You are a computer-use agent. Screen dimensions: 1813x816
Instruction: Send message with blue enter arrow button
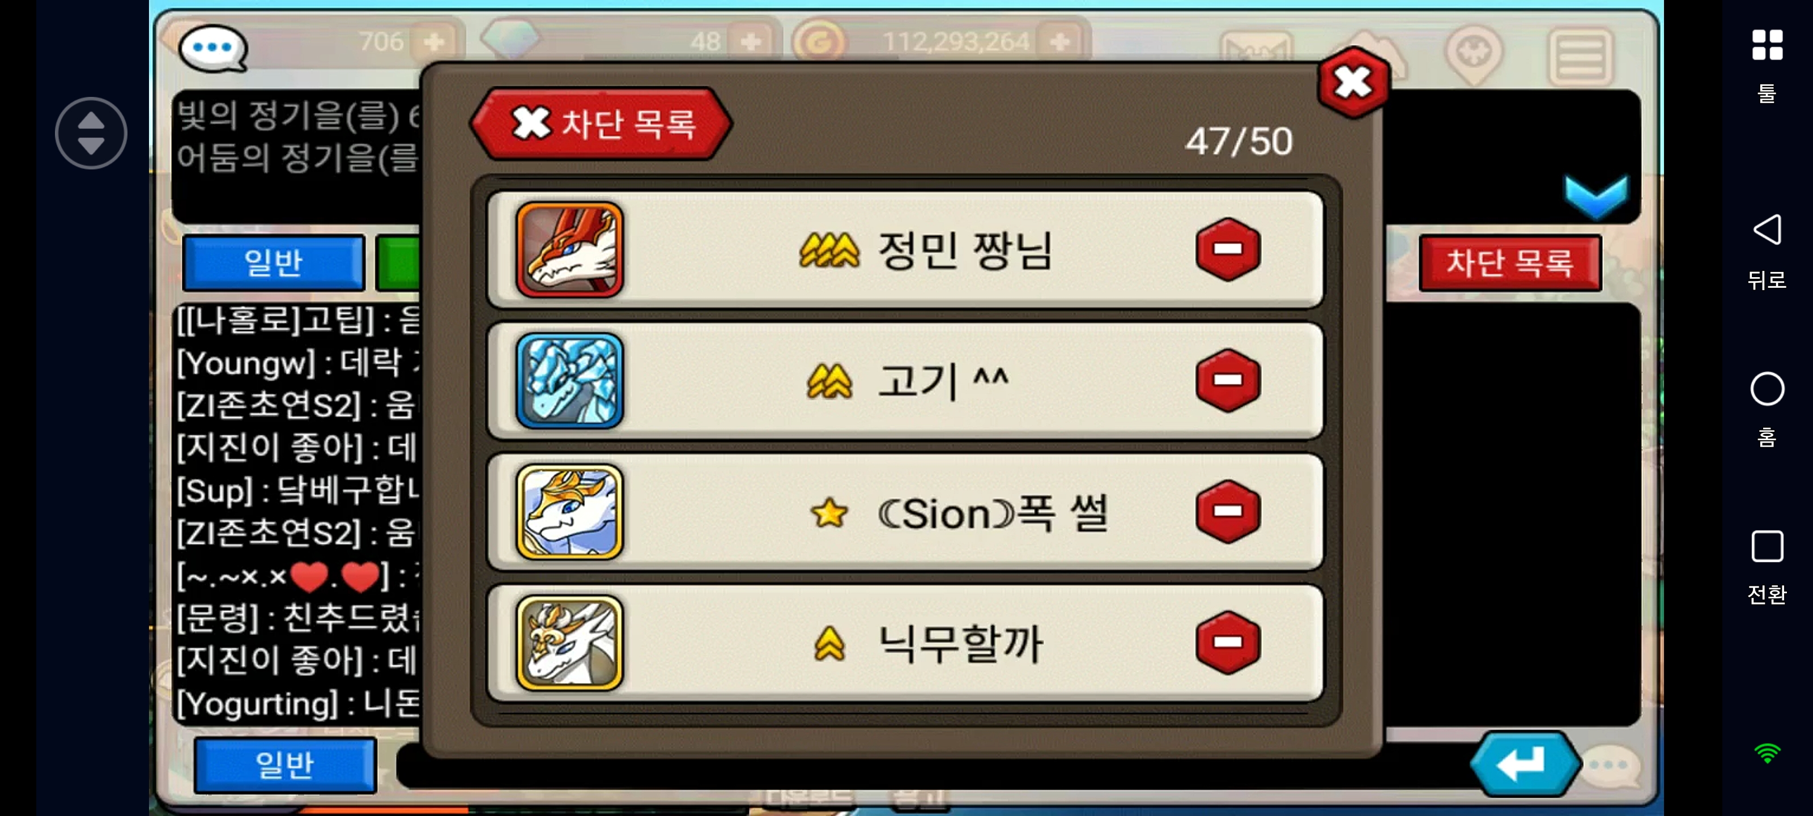click(x=1525, y=763)
